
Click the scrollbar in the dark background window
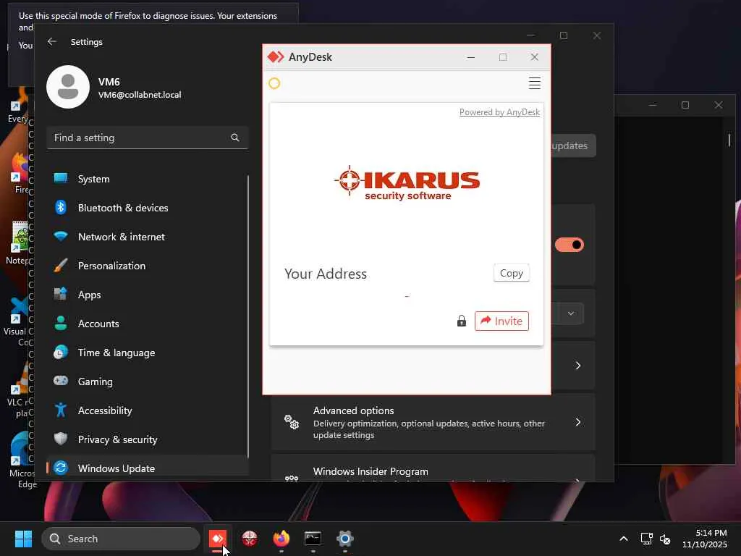coord(729,140)
